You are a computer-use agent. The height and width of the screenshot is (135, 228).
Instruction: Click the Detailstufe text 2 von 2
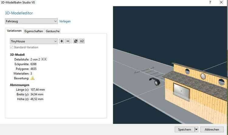[x=35, y=59]
